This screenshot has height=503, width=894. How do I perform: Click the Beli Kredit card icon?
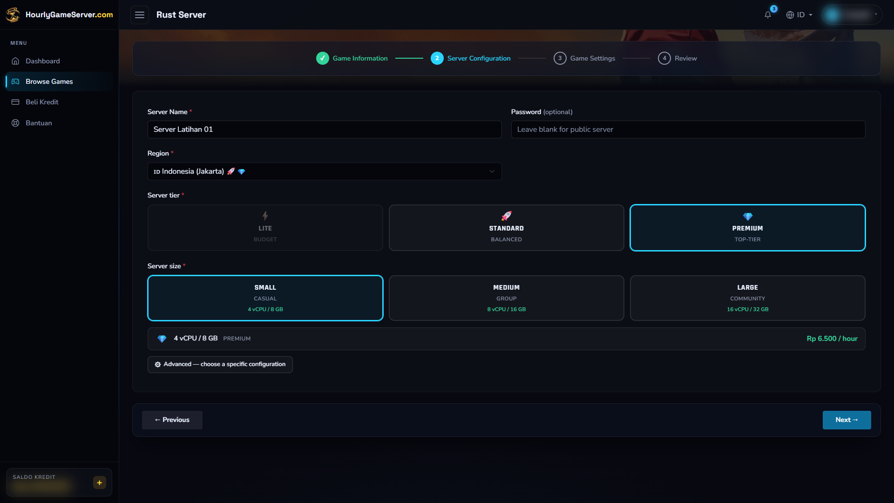pyautogui.click(x=15, y=102)
